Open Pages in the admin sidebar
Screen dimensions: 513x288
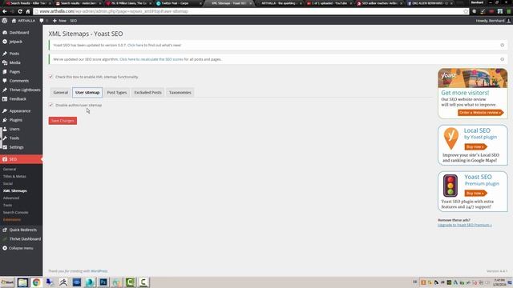[x=14, y=72]
